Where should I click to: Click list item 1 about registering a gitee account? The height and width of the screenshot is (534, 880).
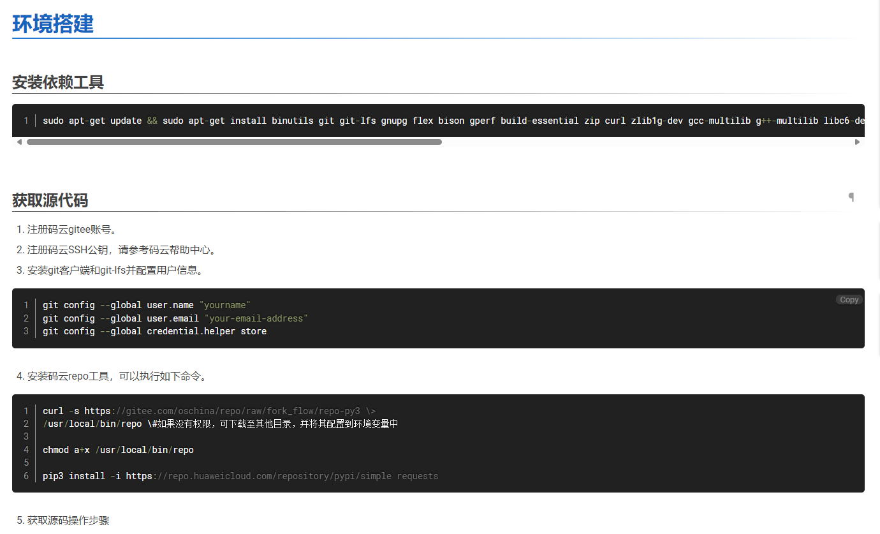coord(72,230)
